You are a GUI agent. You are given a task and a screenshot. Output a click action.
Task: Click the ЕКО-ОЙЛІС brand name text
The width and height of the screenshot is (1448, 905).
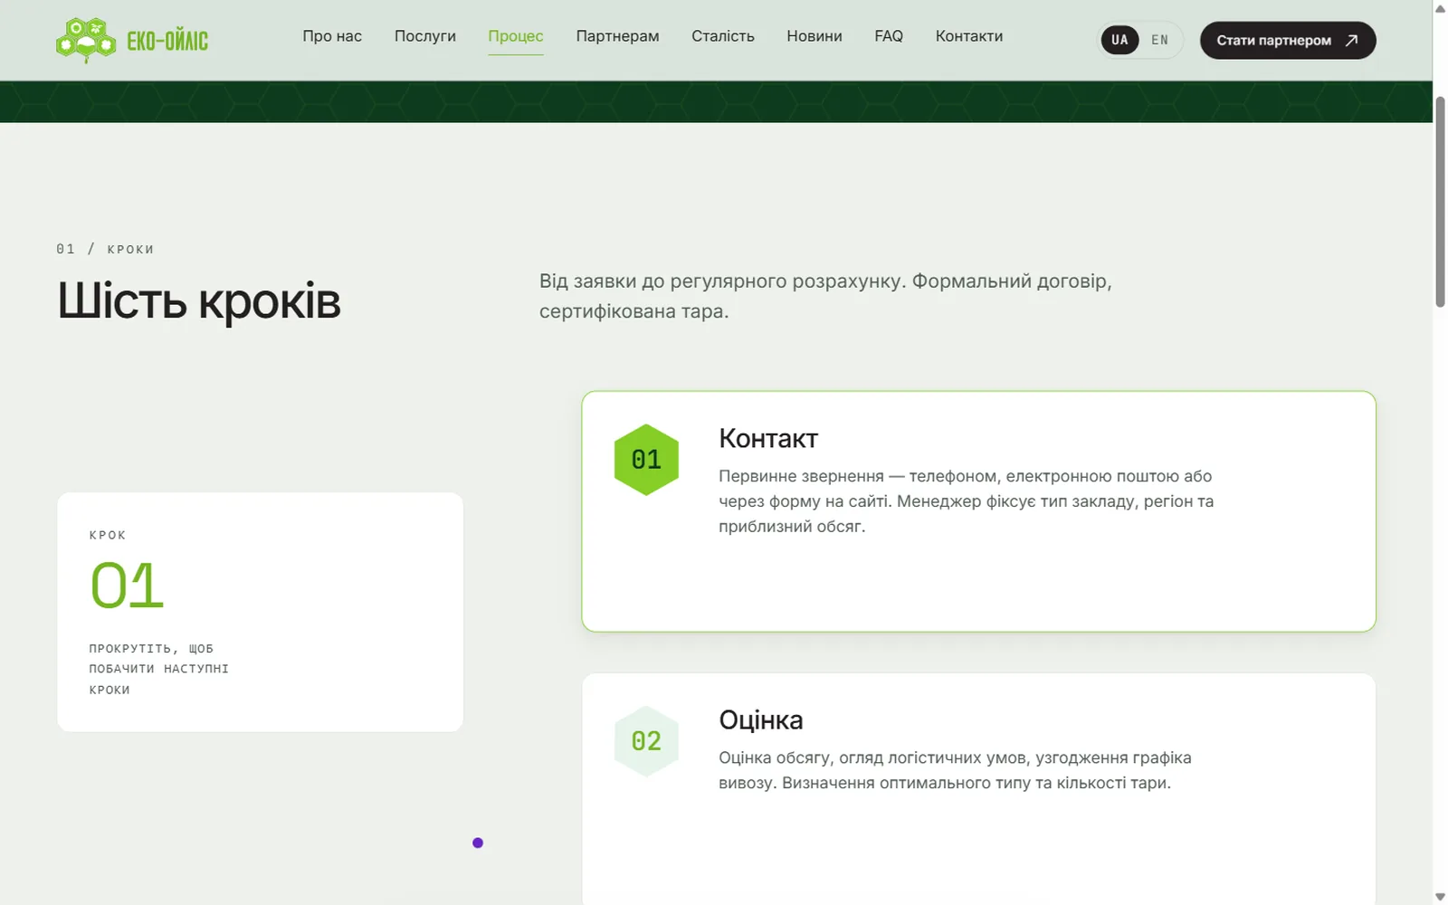[x=167, y=41]
